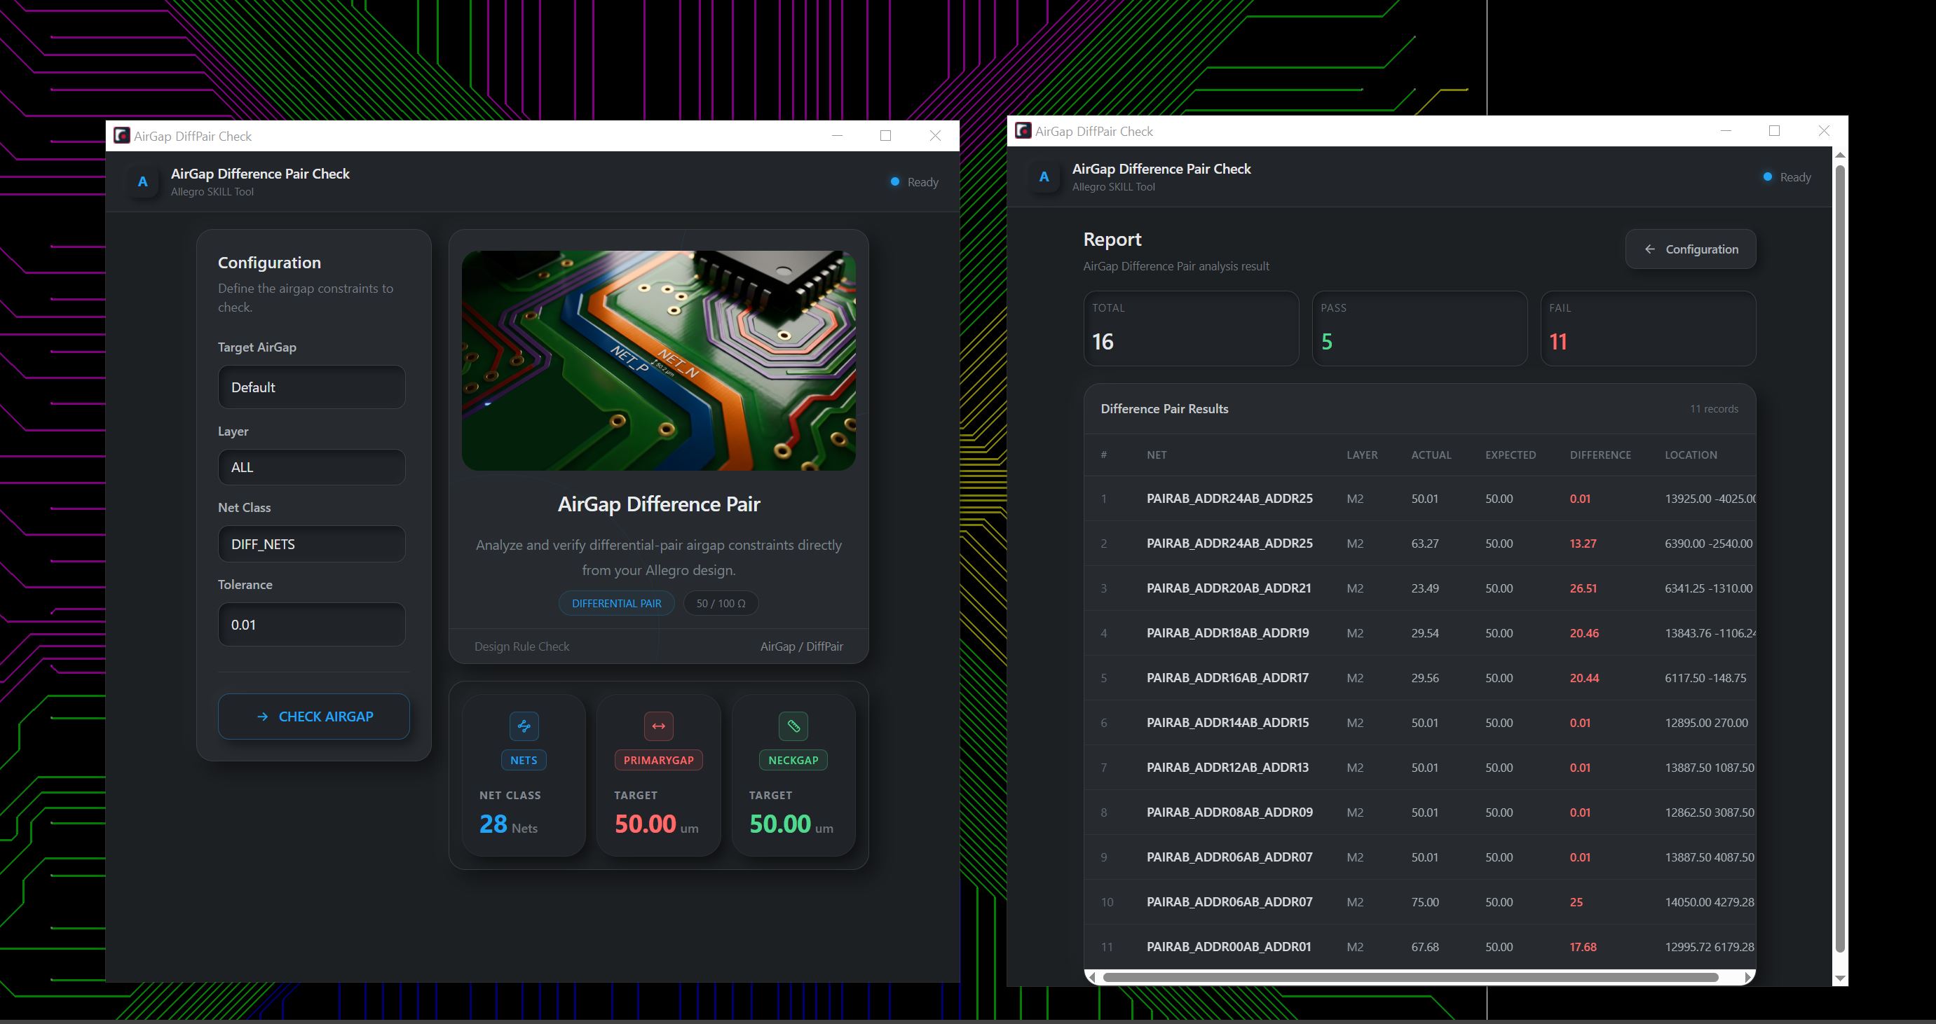The width and height of the screenshot is (1936, 1024).
Task: Click the '11 records' count label
Action: 1714,409
